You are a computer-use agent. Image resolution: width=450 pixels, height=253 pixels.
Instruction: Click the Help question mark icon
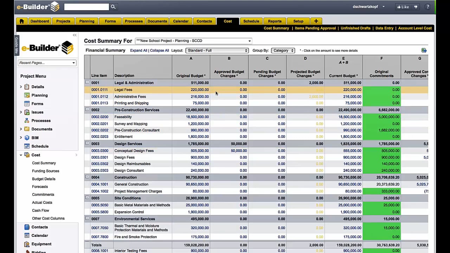pyautogui.click(x=427, y=7)
